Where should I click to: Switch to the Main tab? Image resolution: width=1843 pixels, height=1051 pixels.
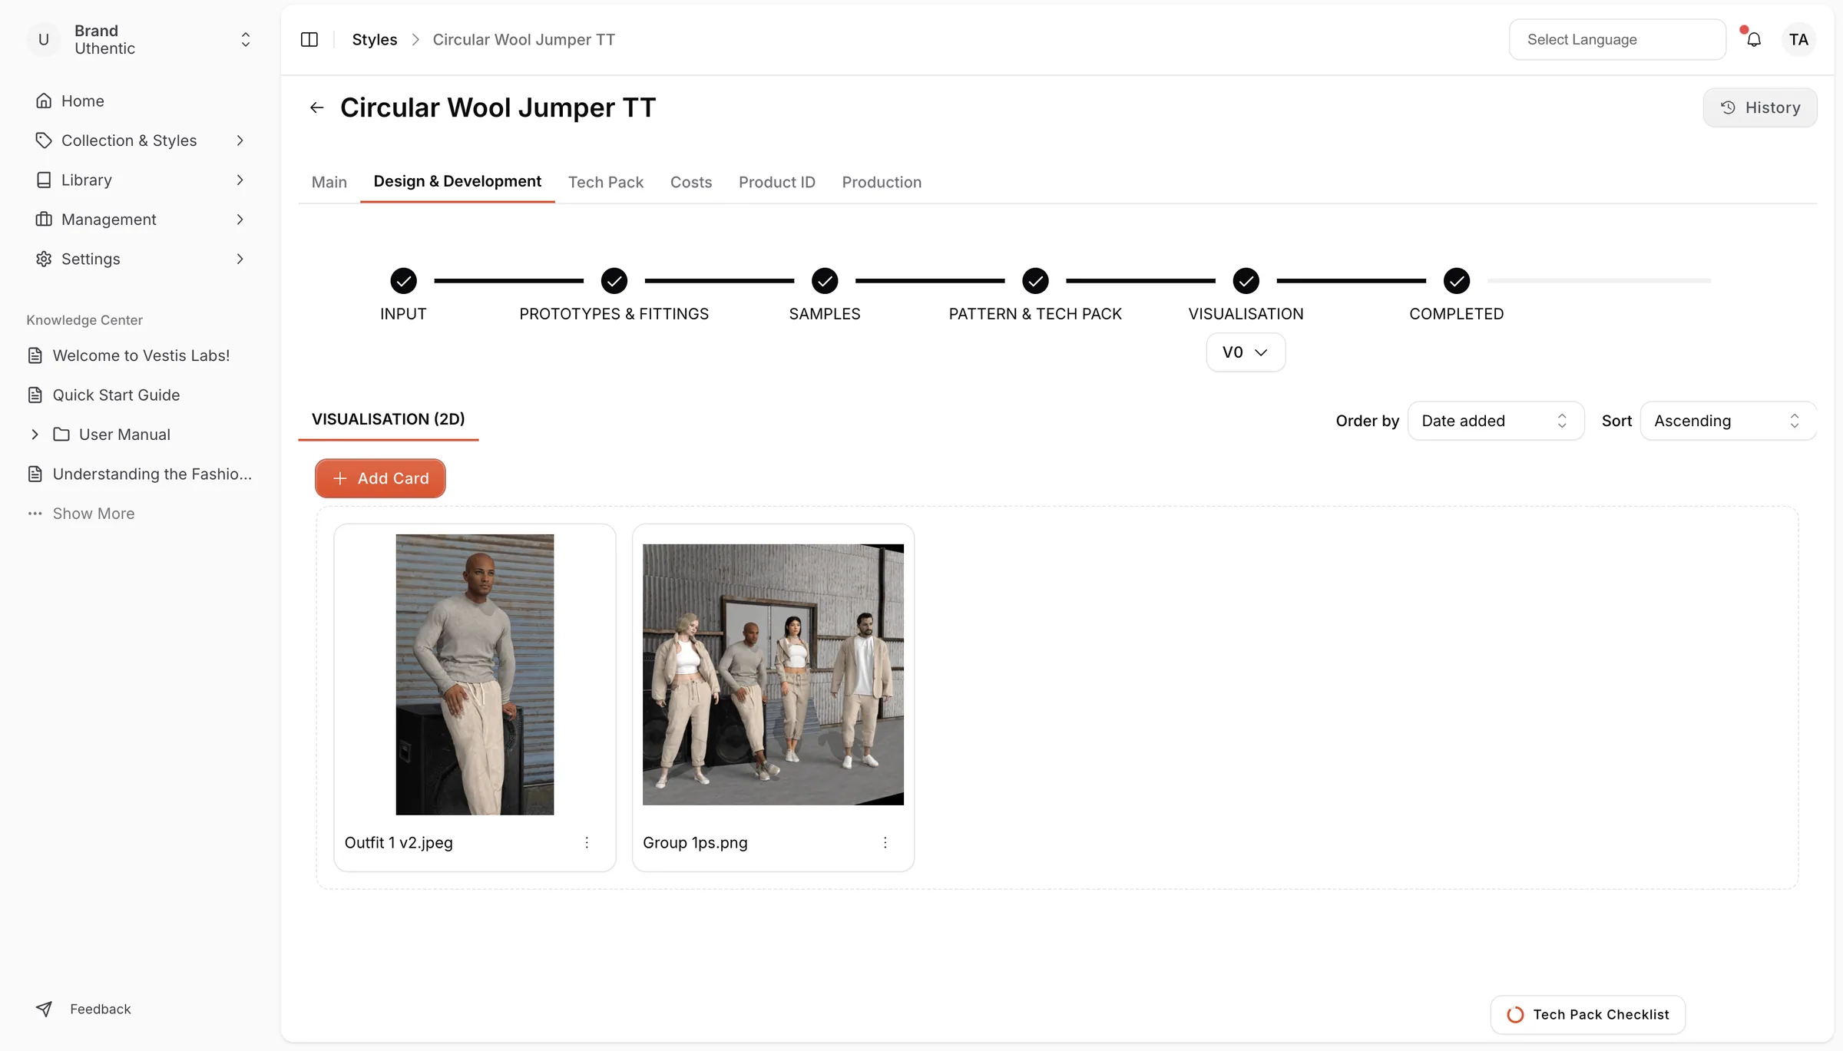329,182
